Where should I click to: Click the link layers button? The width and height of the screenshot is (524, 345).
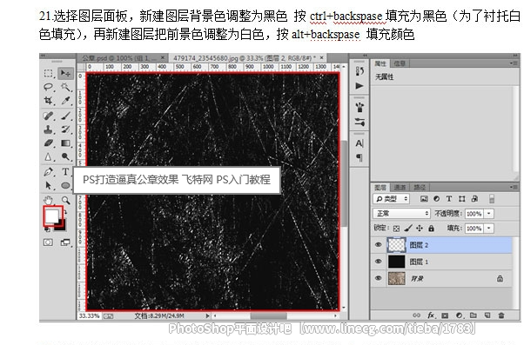416,315
